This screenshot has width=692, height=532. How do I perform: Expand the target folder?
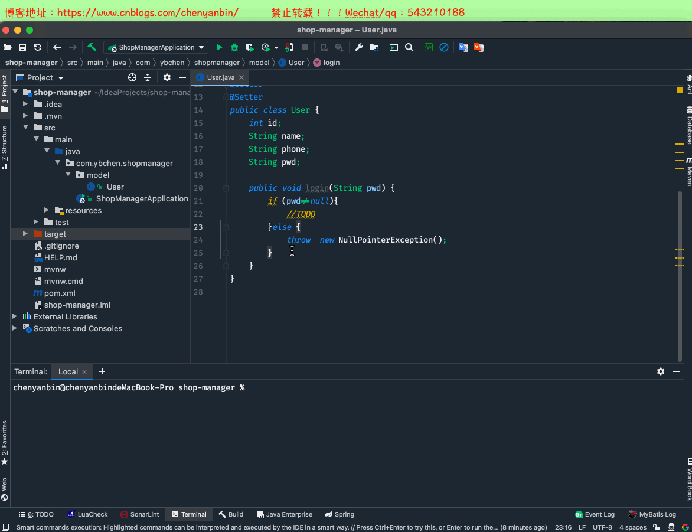click(25, 234)
